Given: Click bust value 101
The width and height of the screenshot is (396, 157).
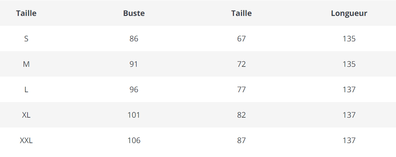Looking at the screenshot, I should tap(134, 115).
